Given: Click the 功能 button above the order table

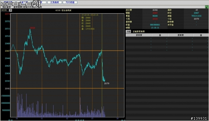Looking at the screenshot, I should tap(128, 31).
